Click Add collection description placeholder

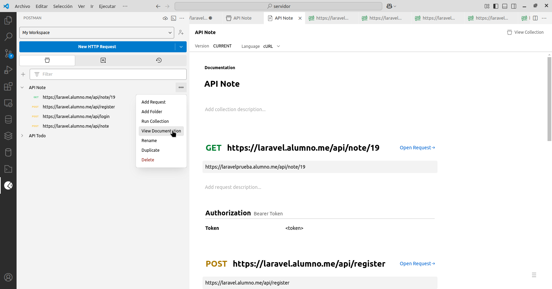pyautogui.click(x=235, y=109)
